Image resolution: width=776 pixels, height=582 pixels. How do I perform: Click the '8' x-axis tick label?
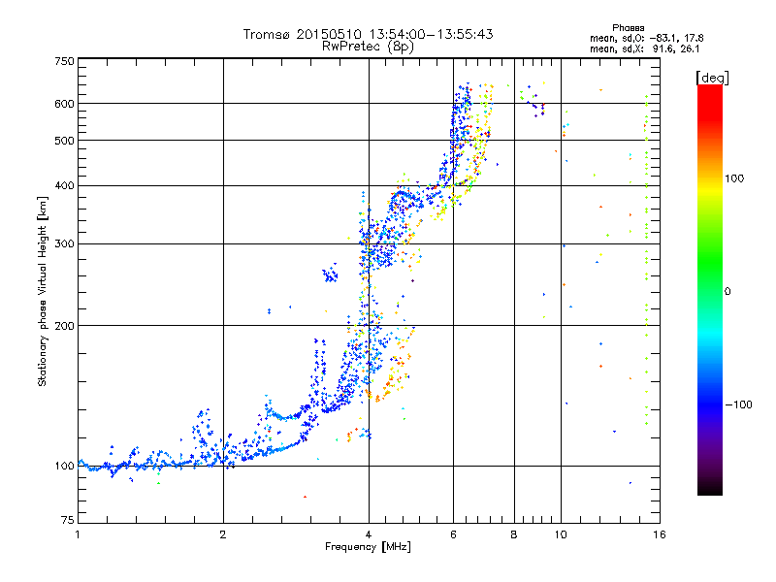click(514, 534)
